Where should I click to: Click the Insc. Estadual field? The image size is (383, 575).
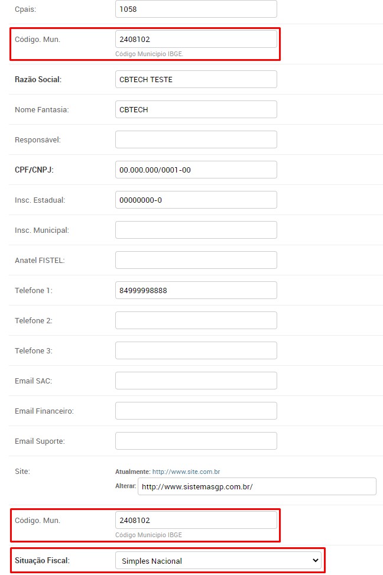pyautogui.click(x=196, y=200)
